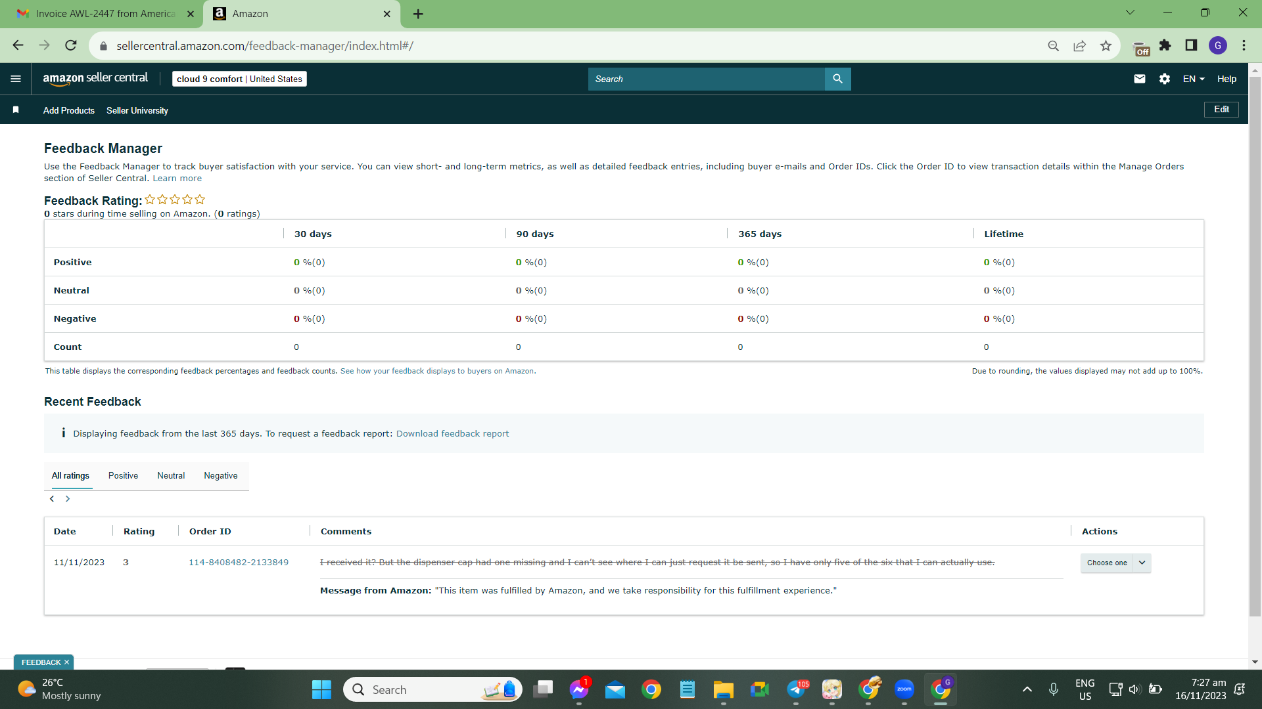Viewport: 1262px width, 709px height.
Task: Switch to the Positive tab
Action: click(x=123, y=475)
